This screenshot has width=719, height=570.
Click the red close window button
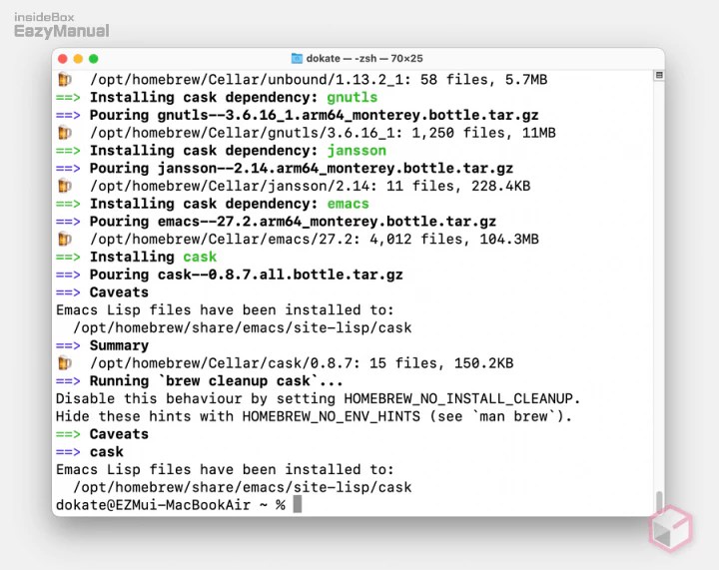(x=63, y=59)
